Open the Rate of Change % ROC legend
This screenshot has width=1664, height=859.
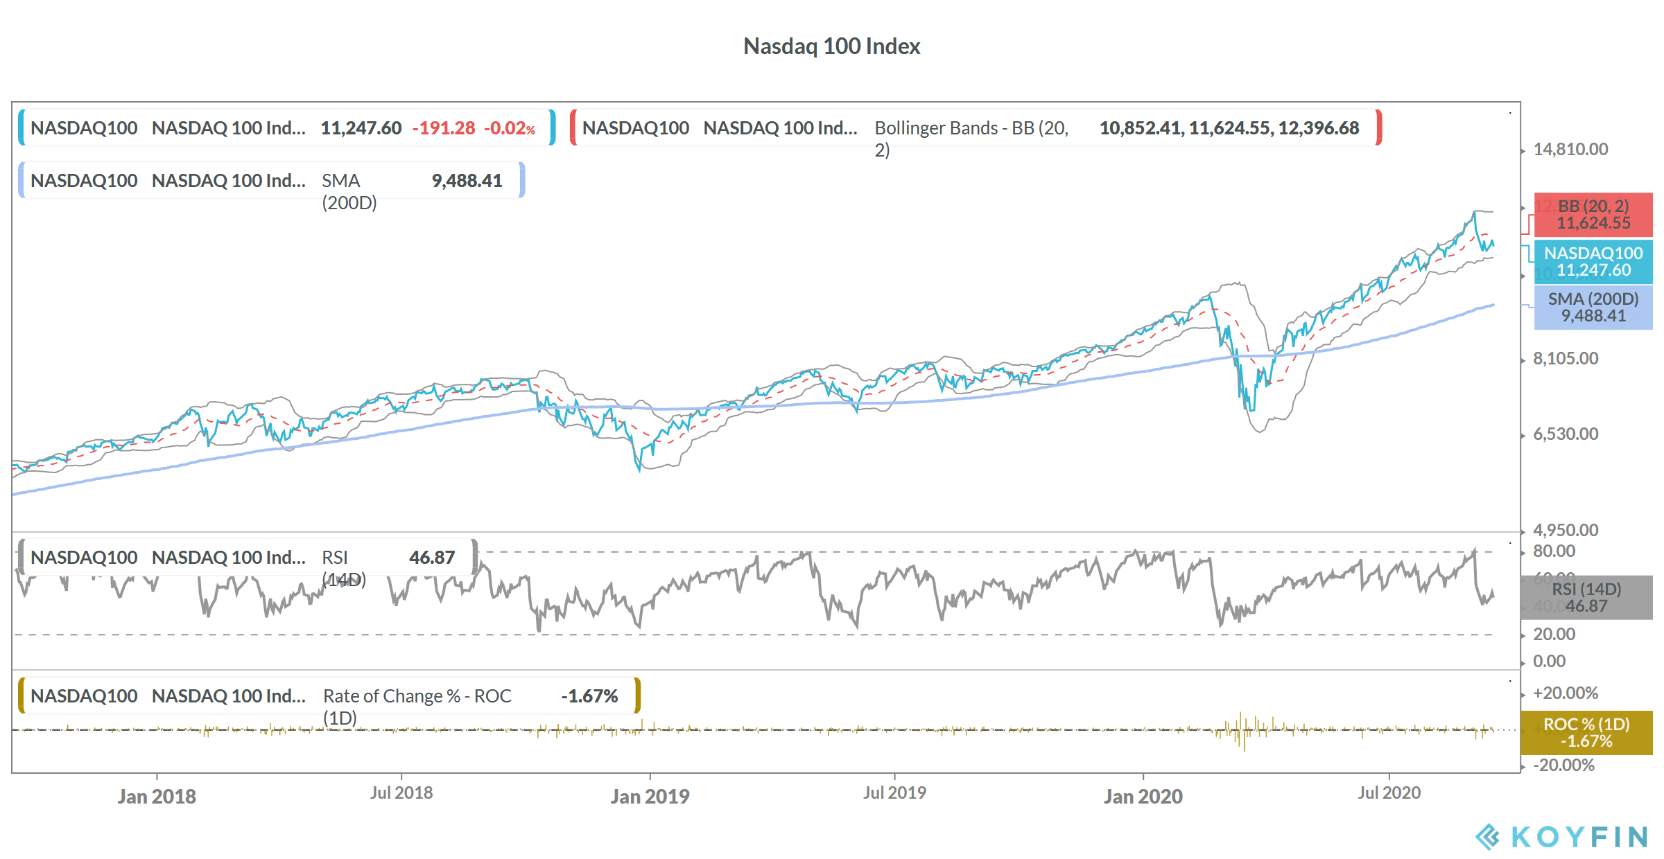(329, 696)
